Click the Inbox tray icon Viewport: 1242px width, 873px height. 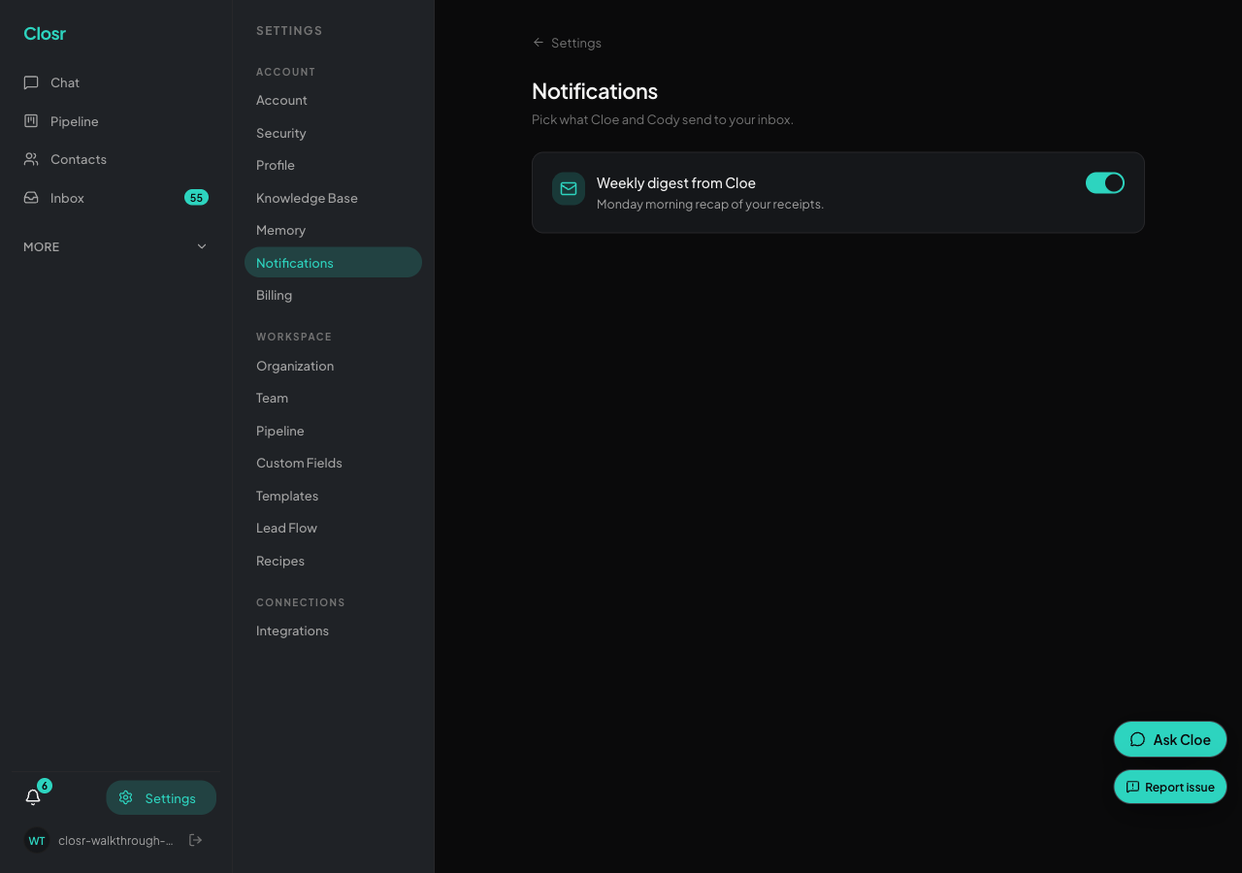click(x=31, y=198)
